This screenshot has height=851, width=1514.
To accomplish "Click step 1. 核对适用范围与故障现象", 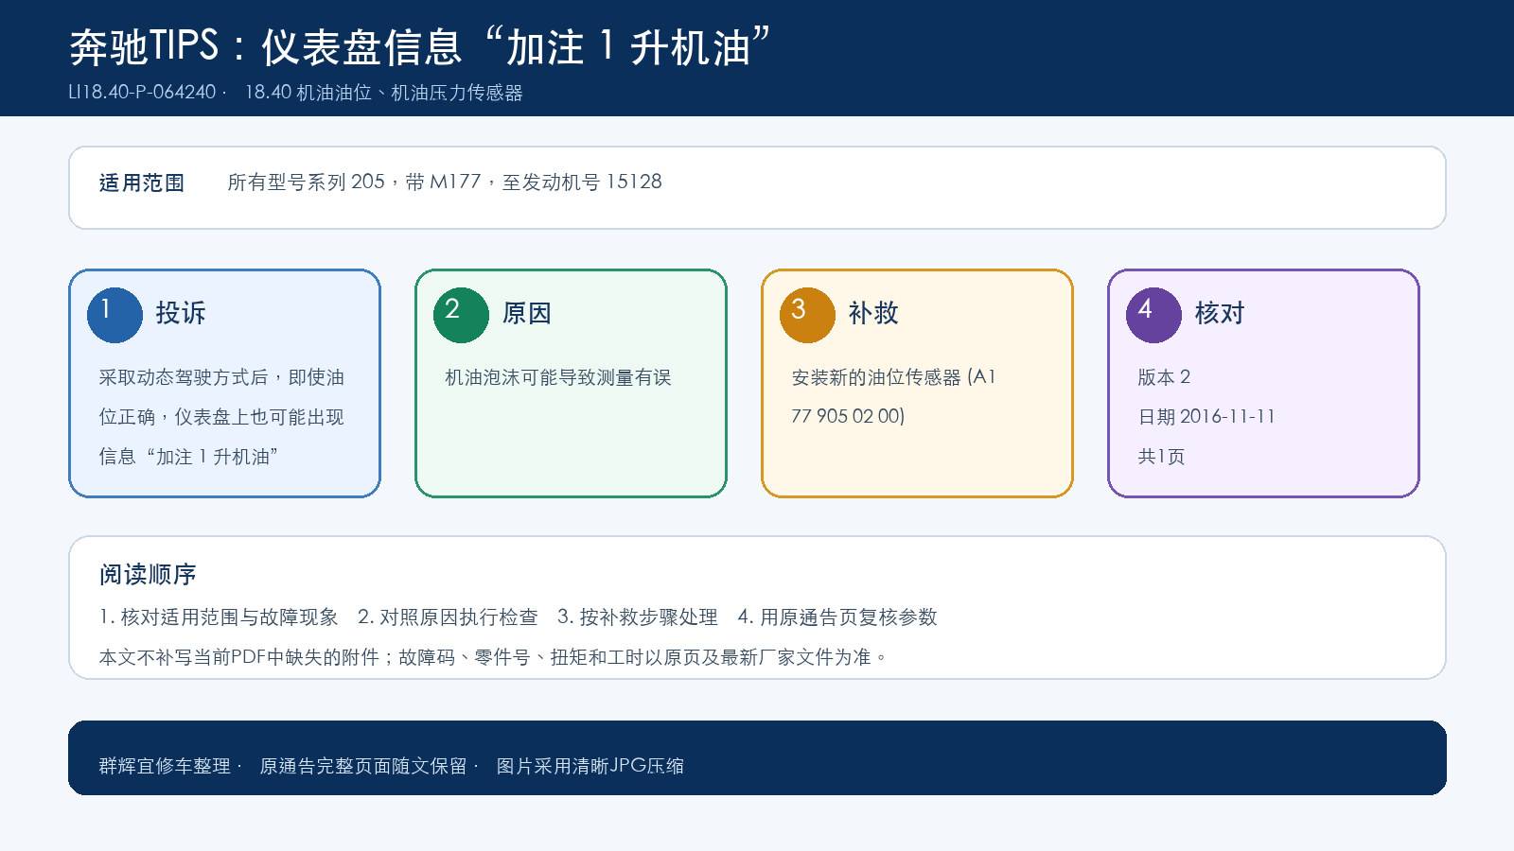I will pyautogui.click(x=219, y=617).
